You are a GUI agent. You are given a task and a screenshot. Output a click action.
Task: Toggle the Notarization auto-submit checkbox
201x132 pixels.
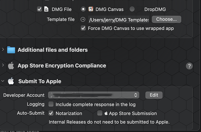pos(51,113)
